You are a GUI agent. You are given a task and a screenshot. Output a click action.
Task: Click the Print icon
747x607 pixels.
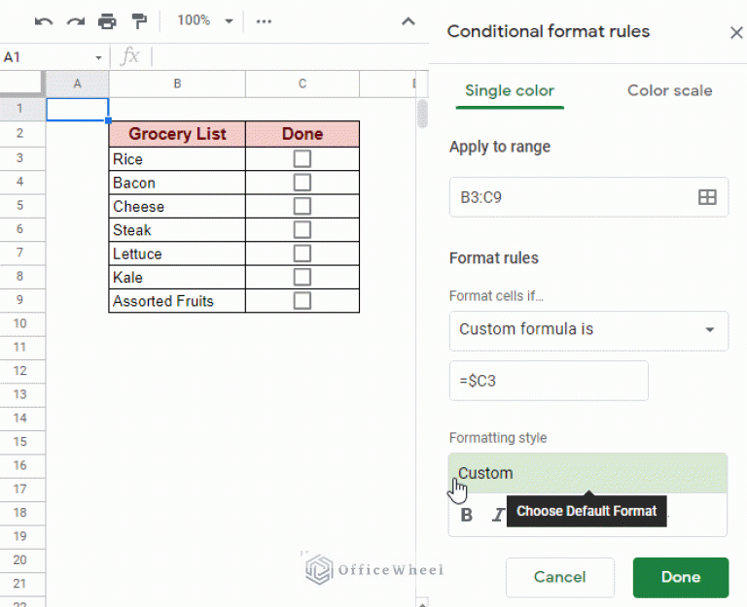click(107, 21)
